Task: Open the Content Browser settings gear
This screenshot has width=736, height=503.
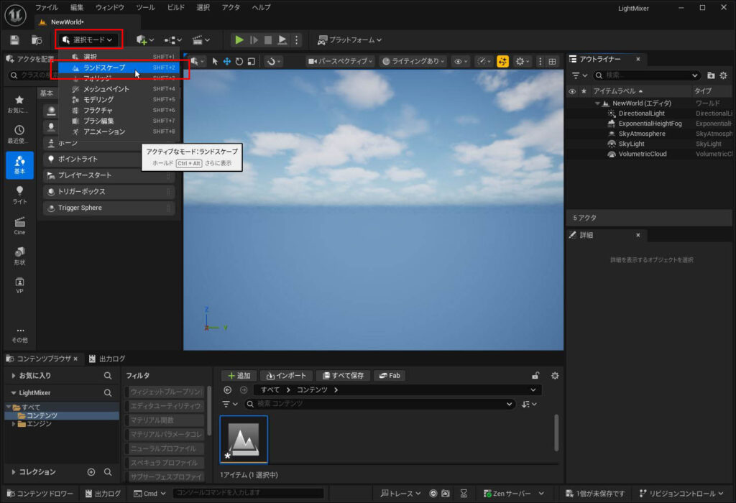Action: tap(554, 376)
